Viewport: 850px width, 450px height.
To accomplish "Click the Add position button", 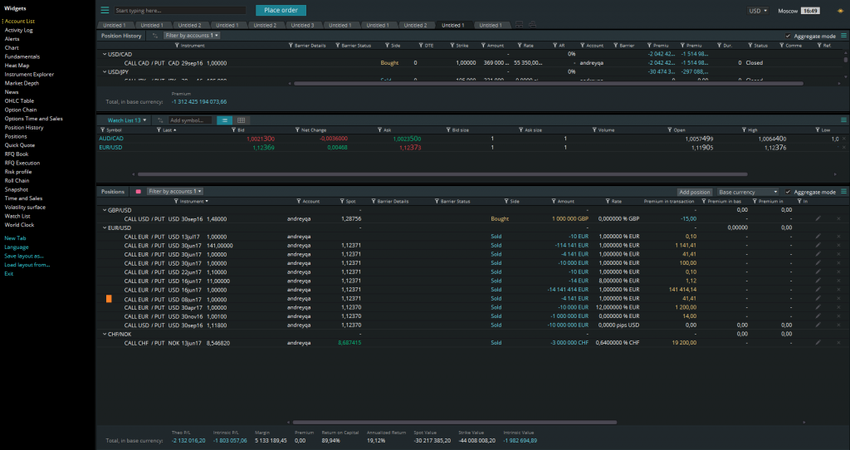I will pos(695,192).
